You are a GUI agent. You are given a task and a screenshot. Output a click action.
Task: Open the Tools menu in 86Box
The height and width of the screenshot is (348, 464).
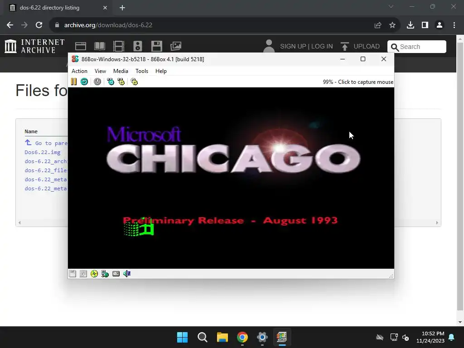pyautogui.click(x=142, y=71)
